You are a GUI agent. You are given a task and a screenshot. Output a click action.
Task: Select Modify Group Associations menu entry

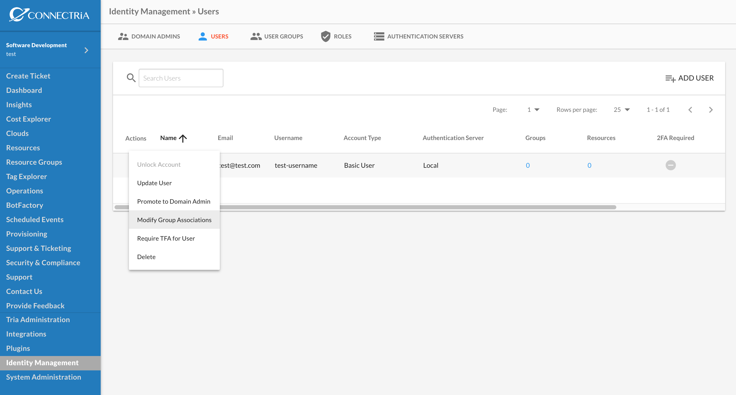(x=174, y=220)
